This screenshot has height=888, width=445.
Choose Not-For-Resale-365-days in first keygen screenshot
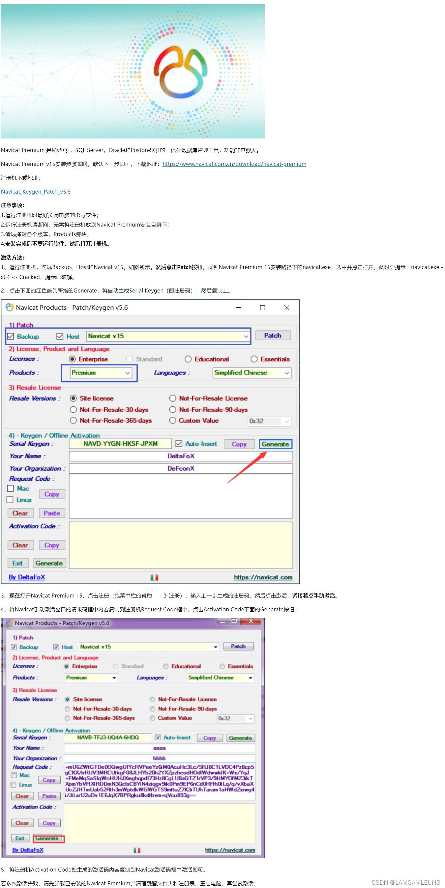(74, 420)
